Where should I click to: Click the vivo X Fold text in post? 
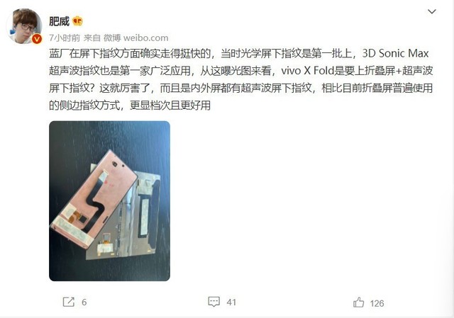click(x=307, y=71)
